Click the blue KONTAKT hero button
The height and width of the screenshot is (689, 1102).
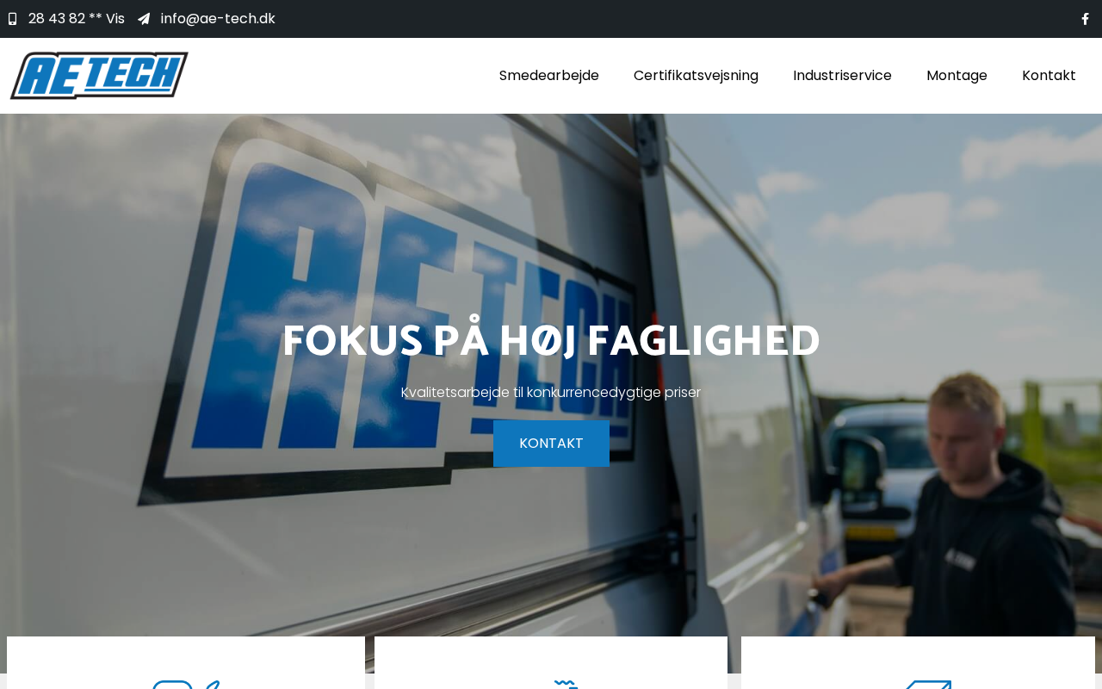(551, 444)
